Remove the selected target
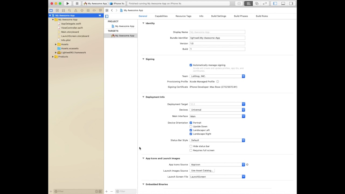Screen dimensions: 345x194 pos(112,191)
